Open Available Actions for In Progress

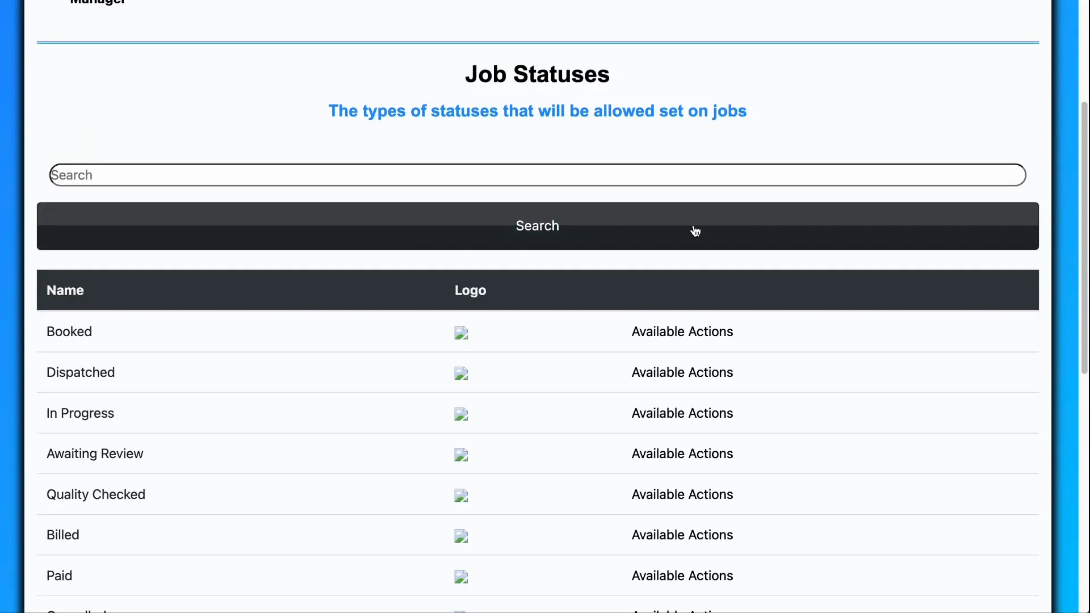(682, 413)
